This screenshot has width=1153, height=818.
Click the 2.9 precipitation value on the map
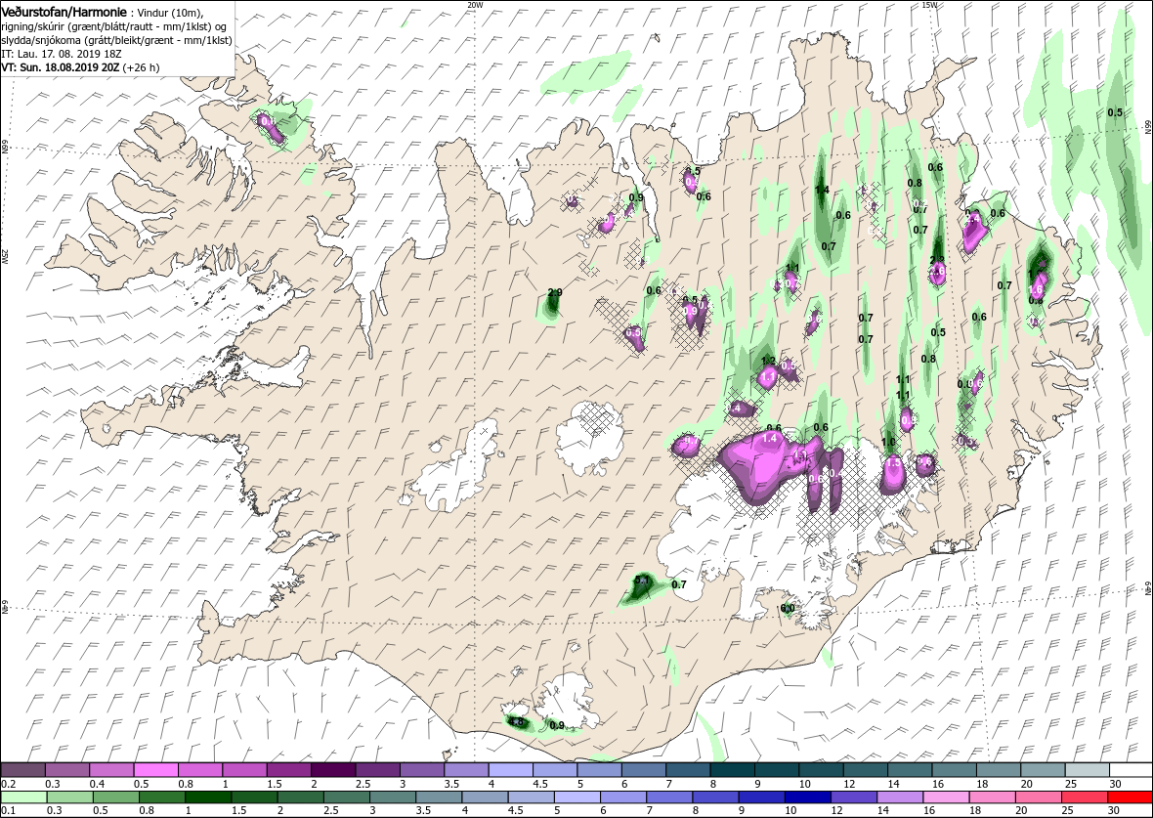click(555, 293)
